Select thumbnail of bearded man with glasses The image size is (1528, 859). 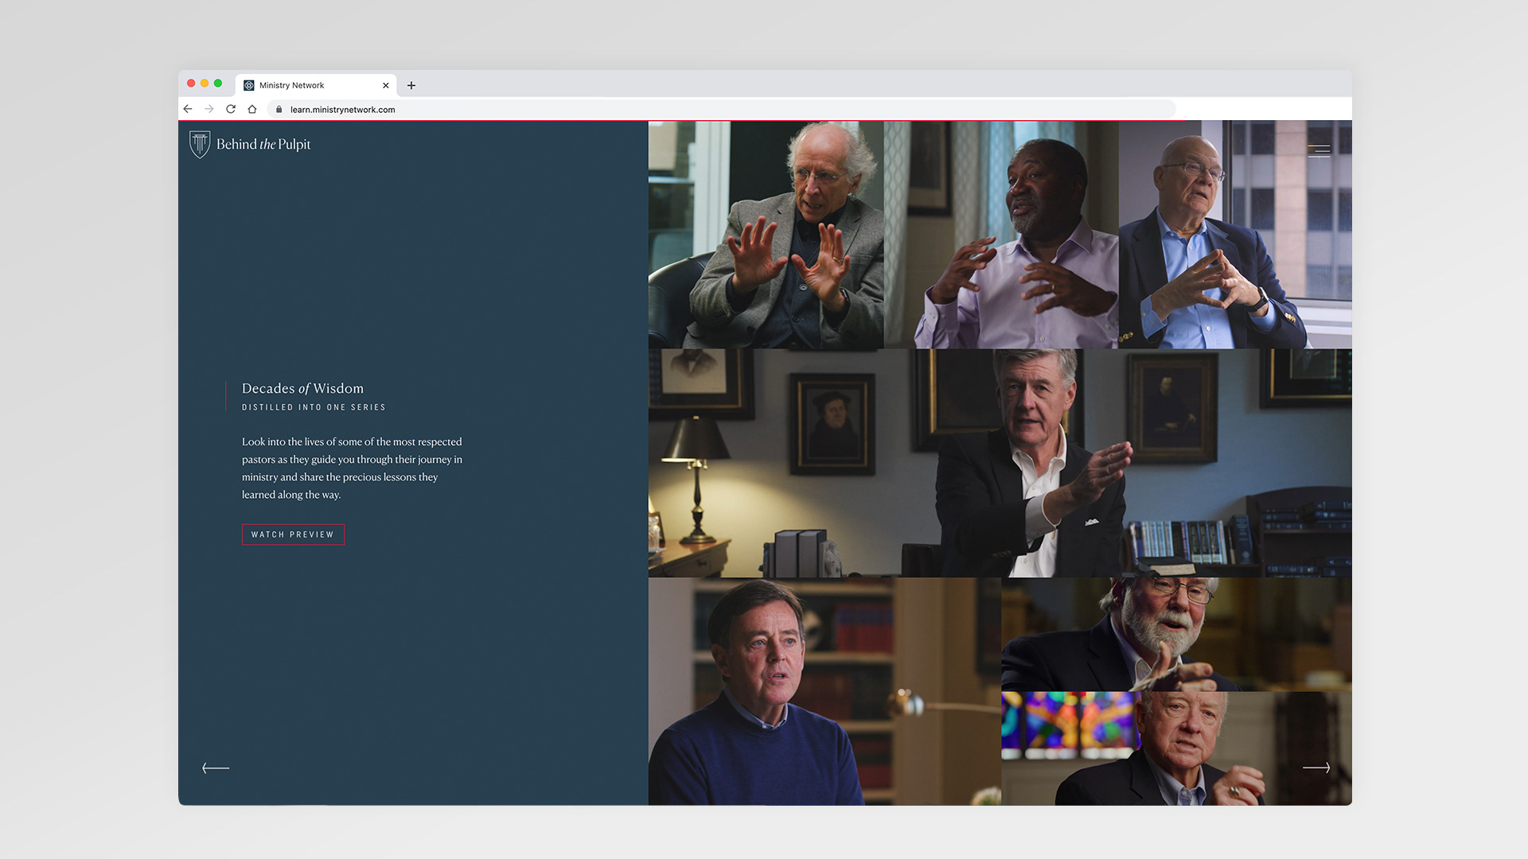[x=1176, y=634]
